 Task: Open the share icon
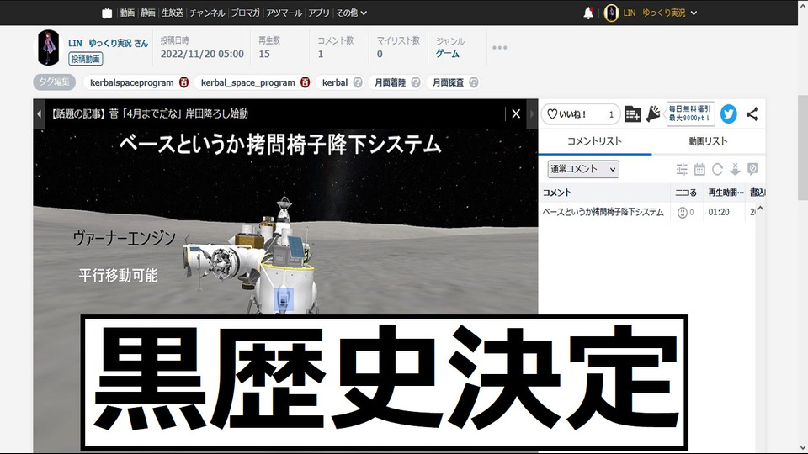[x=752, y=113]
